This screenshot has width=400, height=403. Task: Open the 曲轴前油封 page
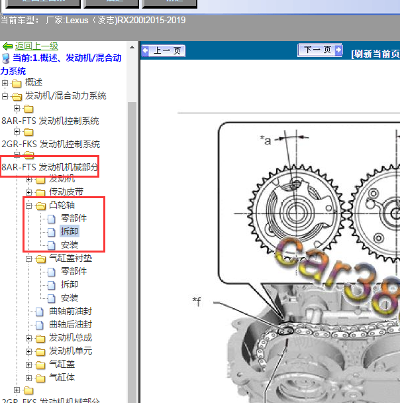[70, 312]
